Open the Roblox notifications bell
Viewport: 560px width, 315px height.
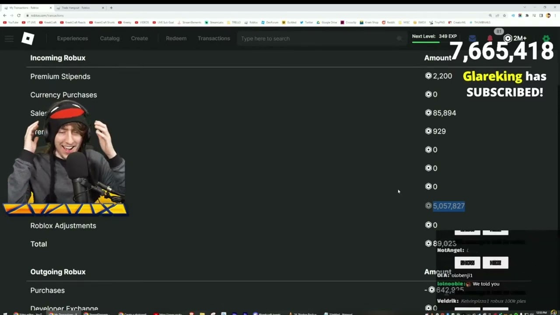(490, 38)
